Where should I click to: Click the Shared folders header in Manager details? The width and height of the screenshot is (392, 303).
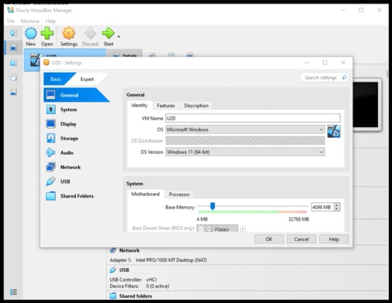tap(135, 296)
